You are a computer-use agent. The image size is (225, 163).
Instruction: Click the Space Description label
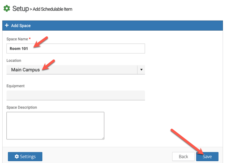point(22,107)
